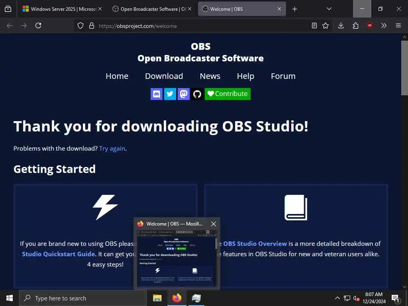
Task: Open the OBS Twitter icon link
Action: (170, 94)
